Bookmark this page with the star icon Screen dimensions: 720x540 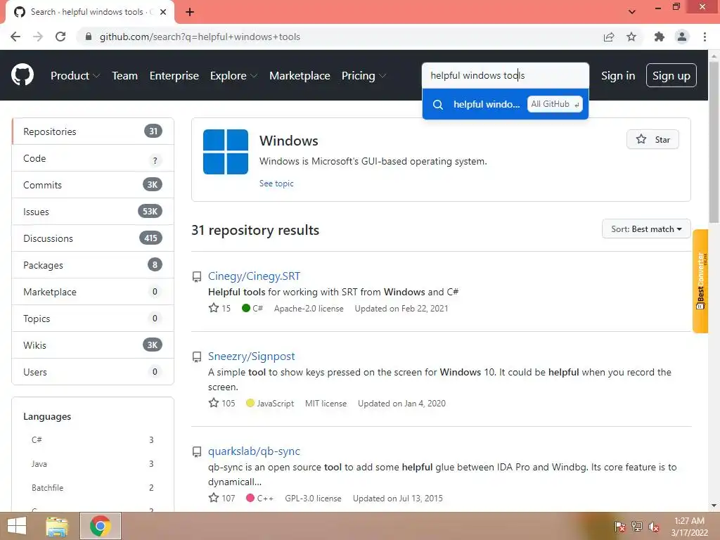pos(631,37)
